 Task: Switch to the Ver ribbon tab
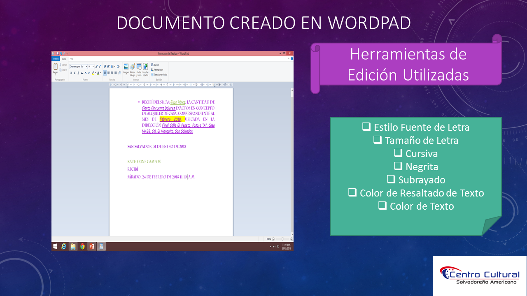pyautogui.click(x=72, y=59)
